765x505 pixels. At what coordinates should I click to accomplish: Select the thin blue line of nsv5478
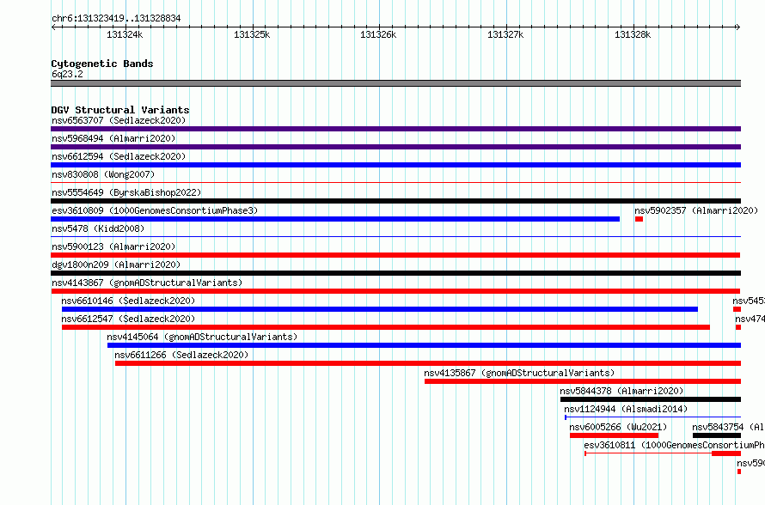395,237
